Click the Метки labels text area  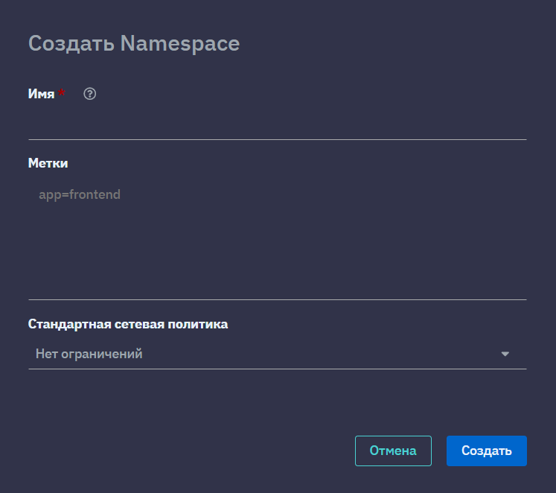(x=278, y=239)
